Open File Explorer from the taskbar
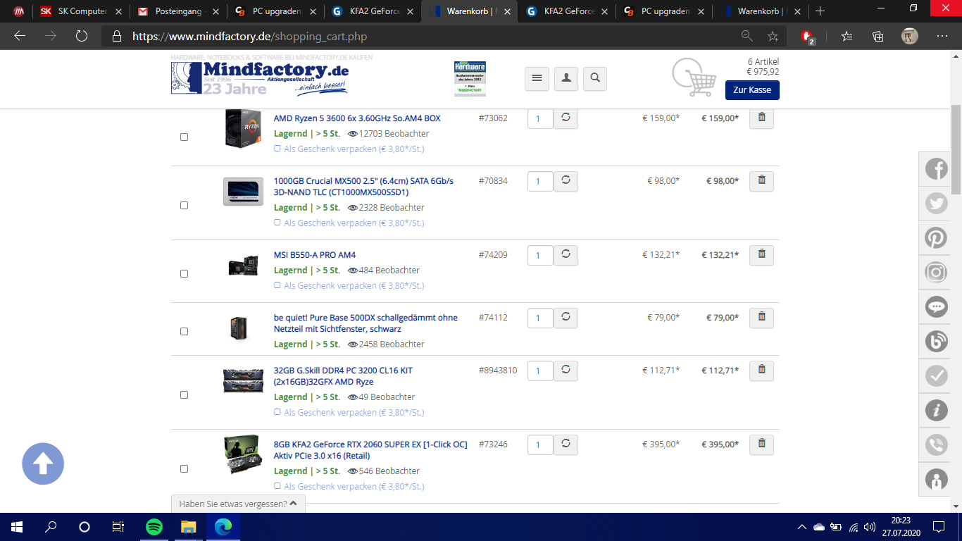This screenshot has width=962, height=541. pos(188,527)
